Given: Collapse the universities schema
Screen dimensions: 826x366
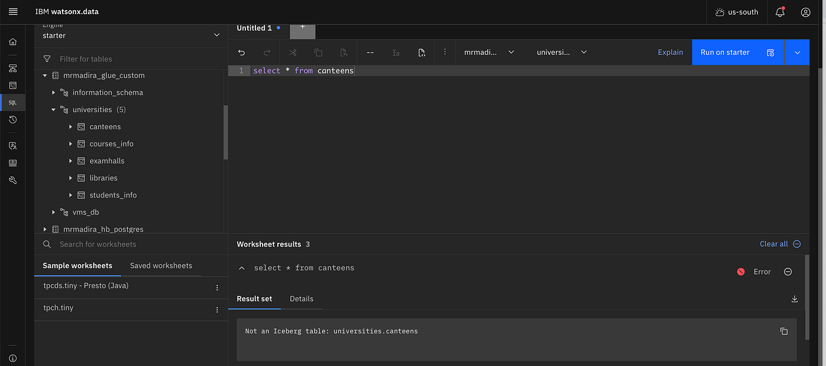Looking at the screenshot, I should coord(54,110).
